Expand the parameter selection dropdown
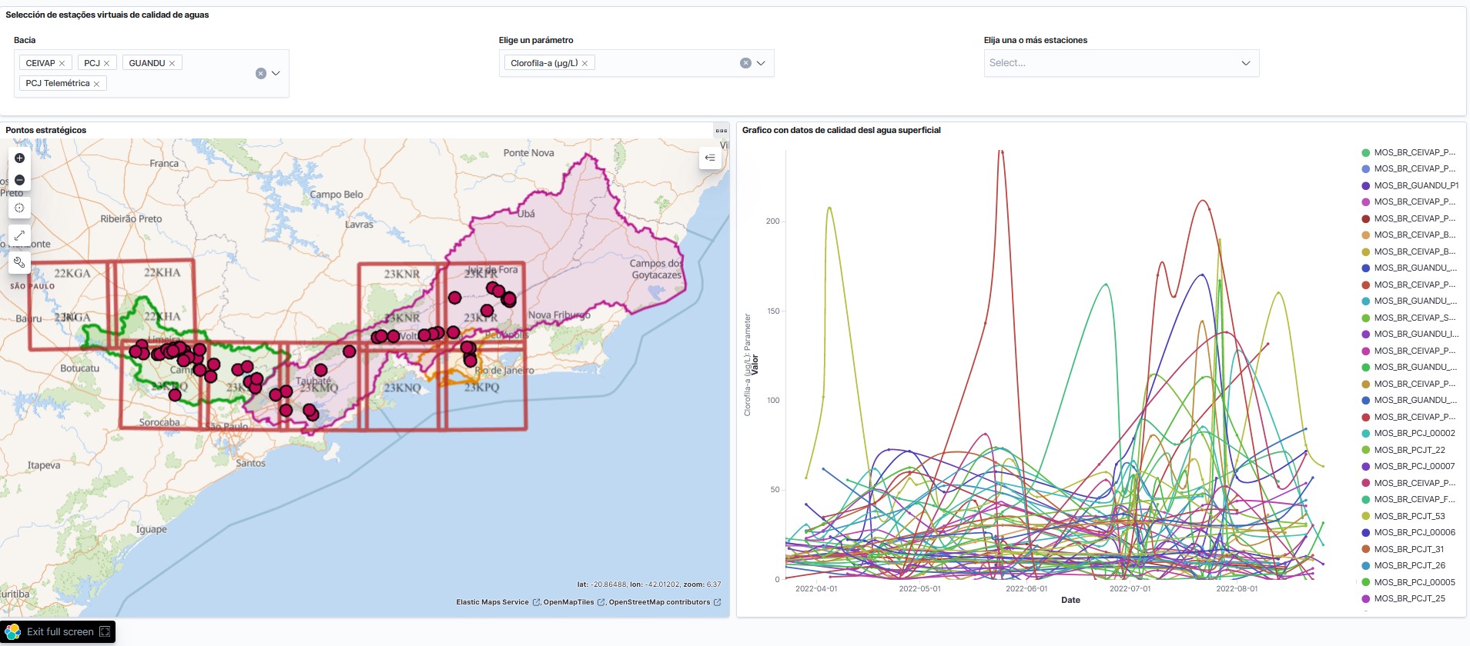The width and height of the screenshot is (1470, 646). [761, 63]
